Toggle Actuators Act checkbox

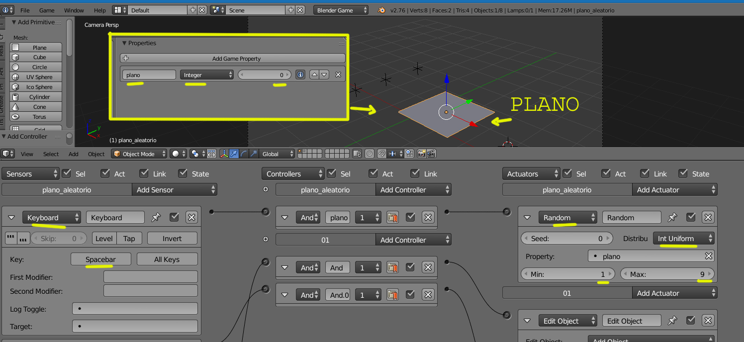(606, 173)
